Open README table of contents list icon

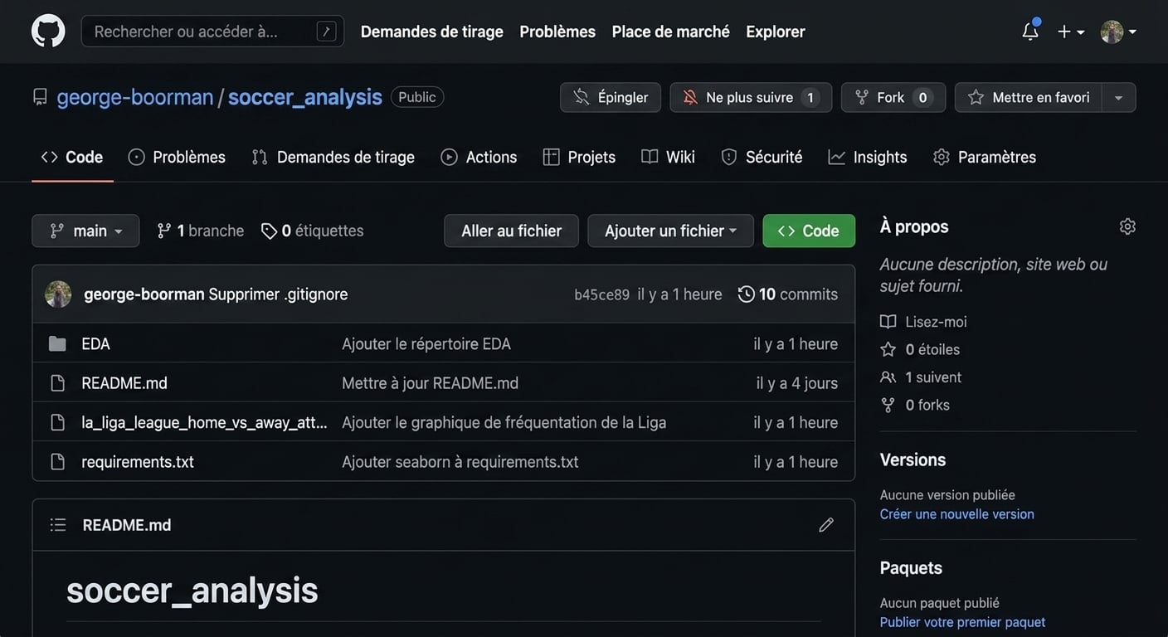click(57, 524)
